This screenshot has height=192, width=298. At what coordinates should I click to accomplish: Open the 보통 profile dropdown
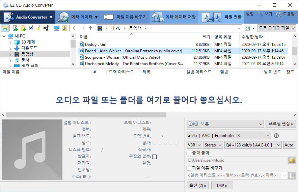click(x=225, y=124)
